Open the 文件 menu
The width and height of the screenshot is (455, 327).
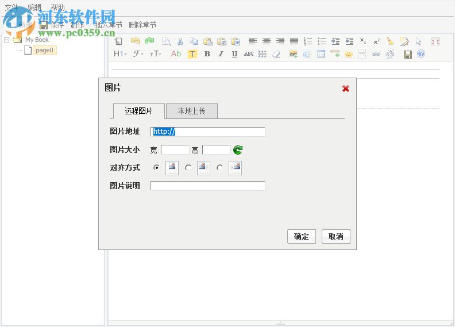pos(11,7)
